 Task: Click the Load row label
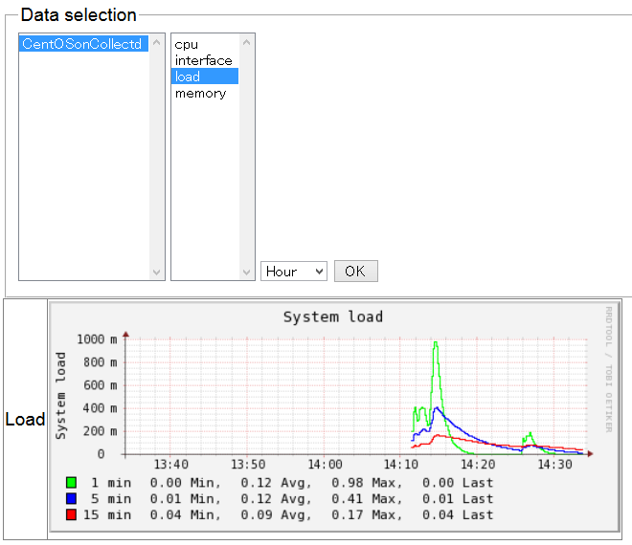coord(25,419)
